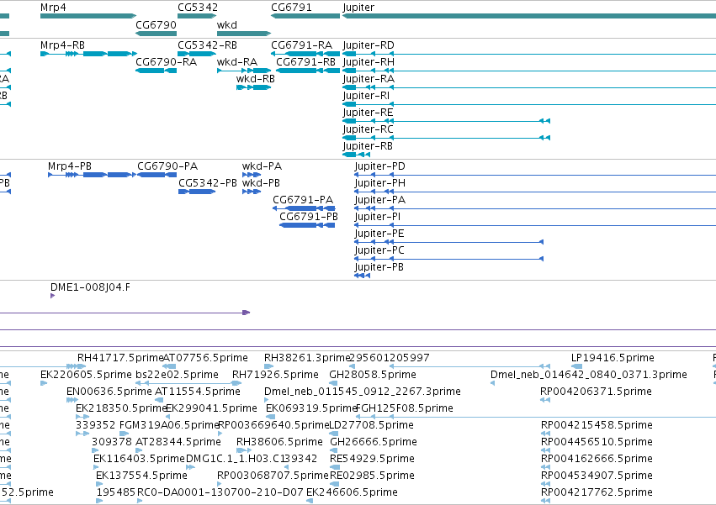This screenshot has height=505, width=716.
Task: Select transcript wkd-RA
Action: click(237, 62)
